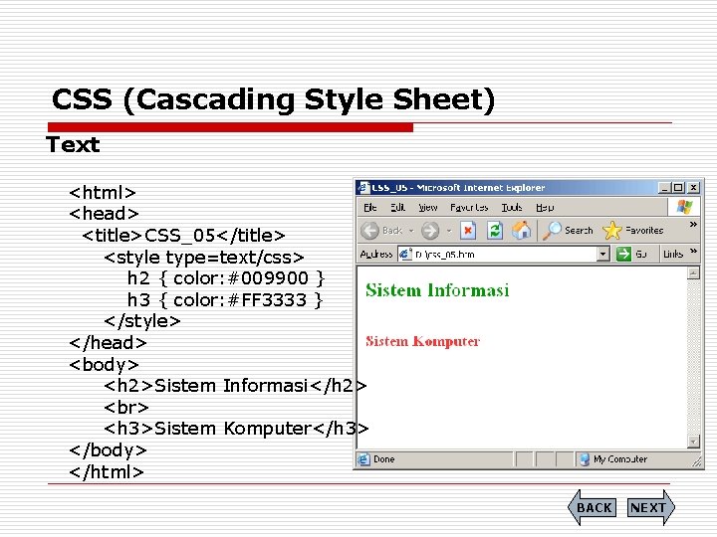The width and height of the screenshot is (717, 537).
Task: Open the Forward history dropdown arrow
Action: point(449,231)
